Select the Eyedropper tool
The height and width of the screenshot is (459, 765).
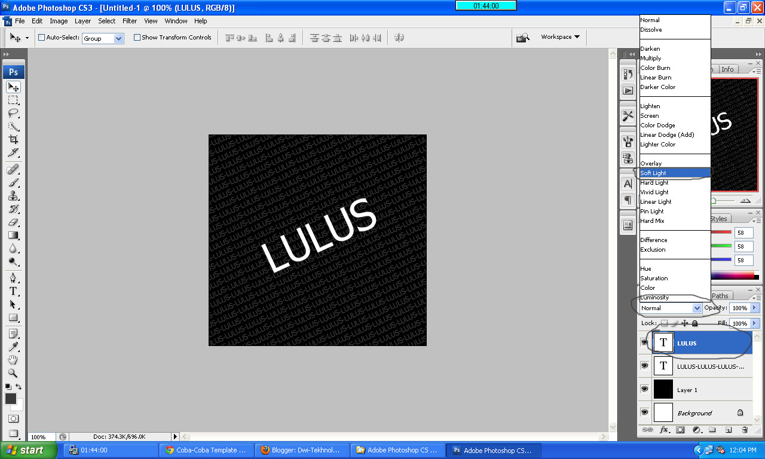[13, 347]
